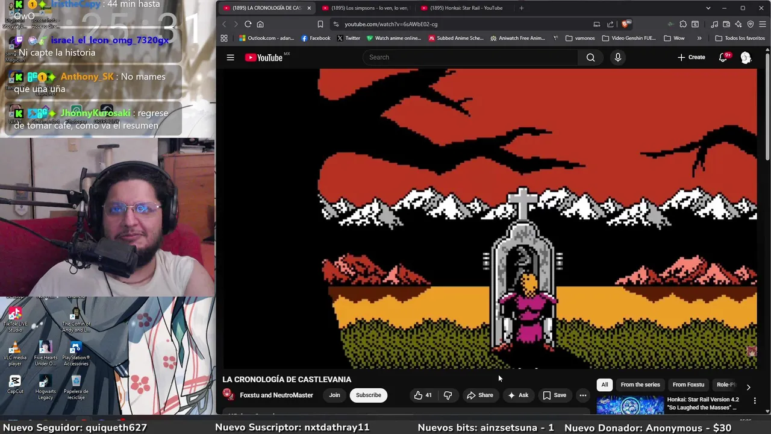Show next filter chips with right arrow
The image size is (771, 434).
coord(748,387)
